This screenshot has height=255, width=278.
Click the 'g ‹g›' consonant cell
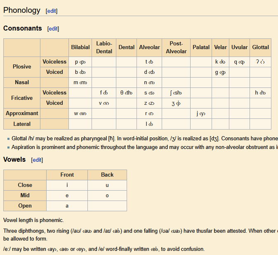[x=220, y=72]
